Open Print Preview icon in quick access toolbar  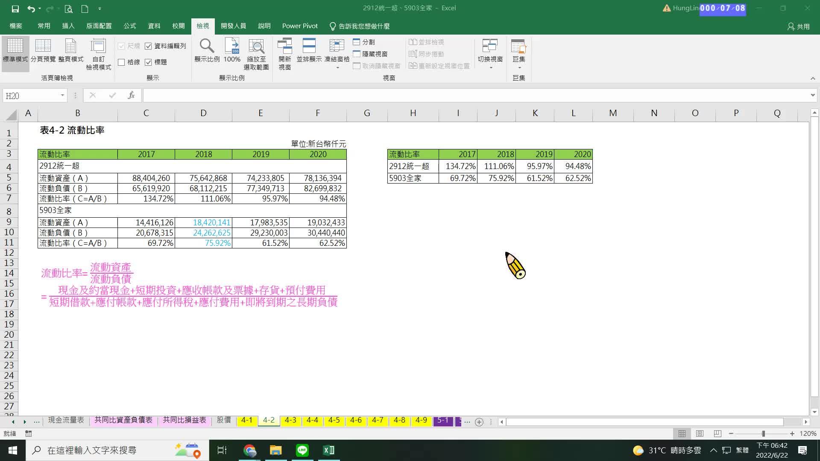(x=68, y=9)
